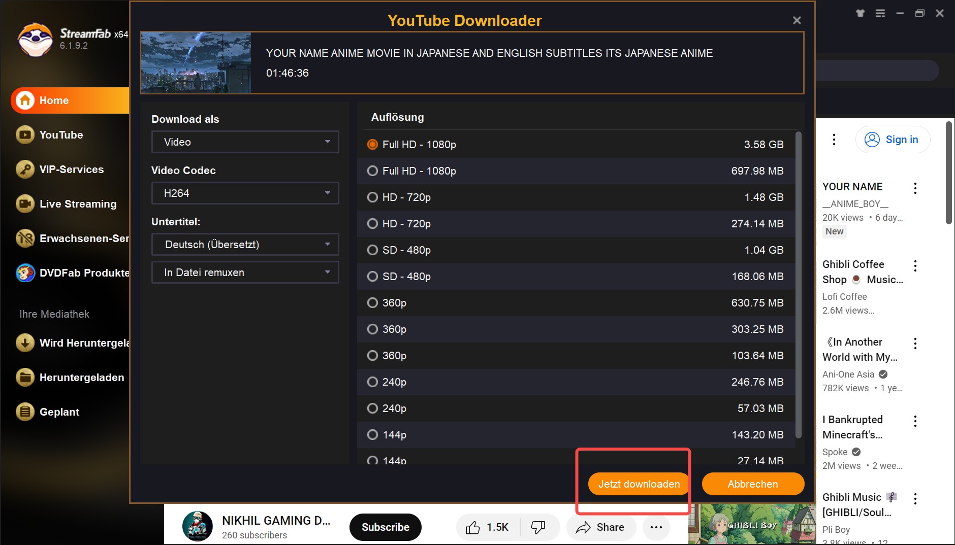Open the Heruntergeladen menu label

(x=82, y=378)
